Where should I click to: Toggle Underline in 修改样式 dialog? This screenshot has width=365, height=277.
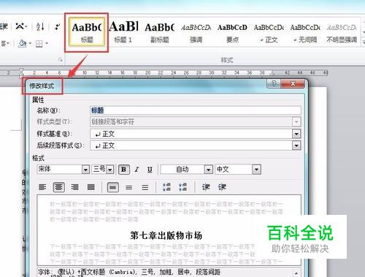click(x=150, y=170)
